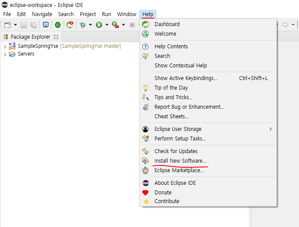Close the Package Explorer view
The height and width of the screenshot is (227, 299).
56,37
